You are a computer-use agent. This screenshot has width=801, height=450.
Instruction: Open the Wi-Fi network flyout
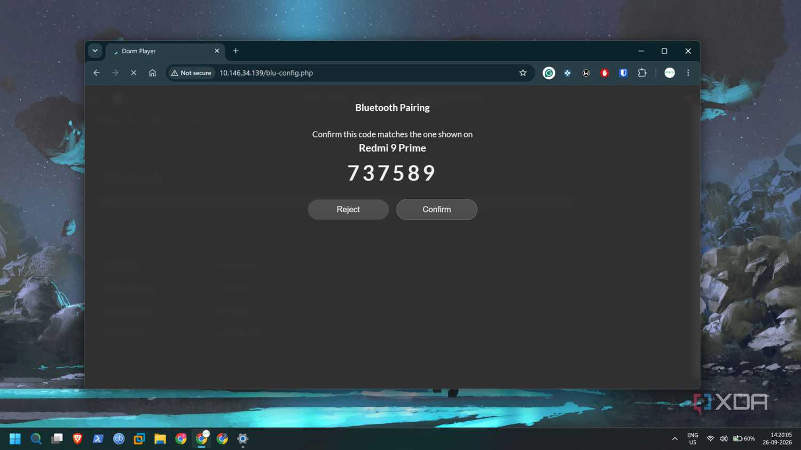pos(710,439)
